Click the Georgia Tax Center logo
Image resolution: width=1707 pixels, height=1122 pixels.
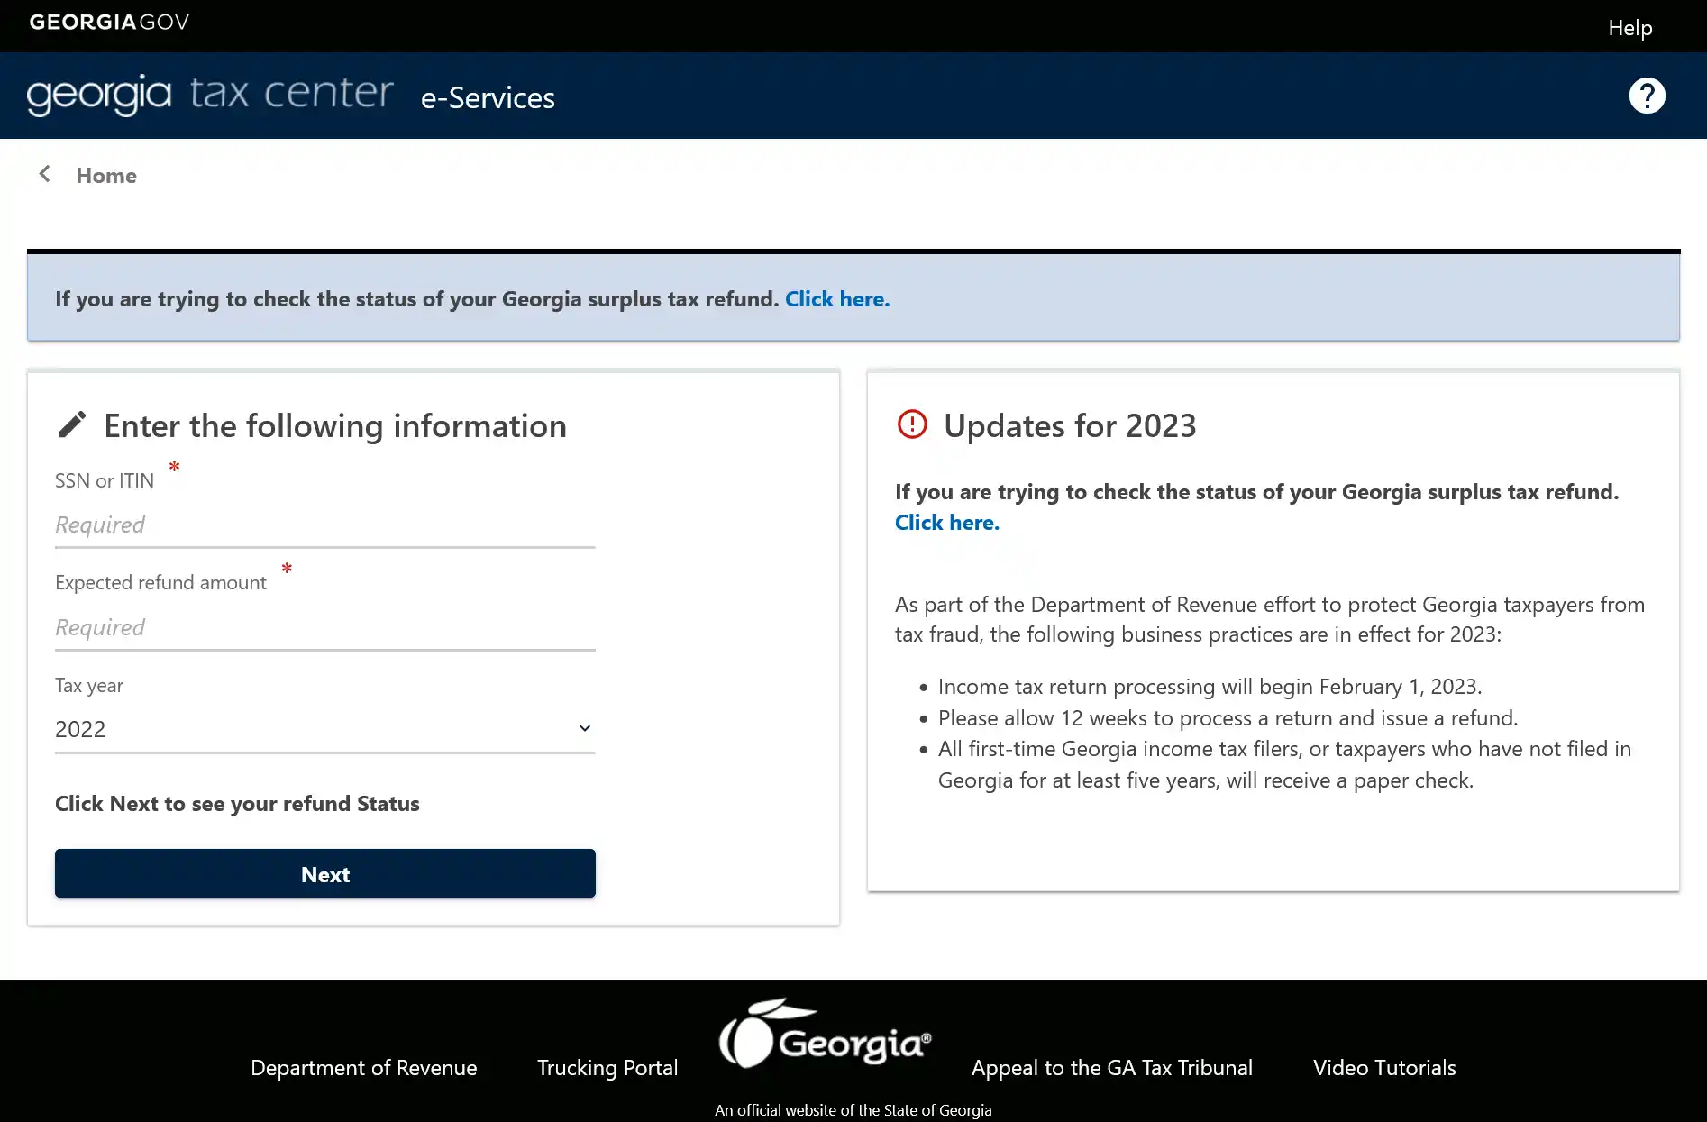(210, 95)
